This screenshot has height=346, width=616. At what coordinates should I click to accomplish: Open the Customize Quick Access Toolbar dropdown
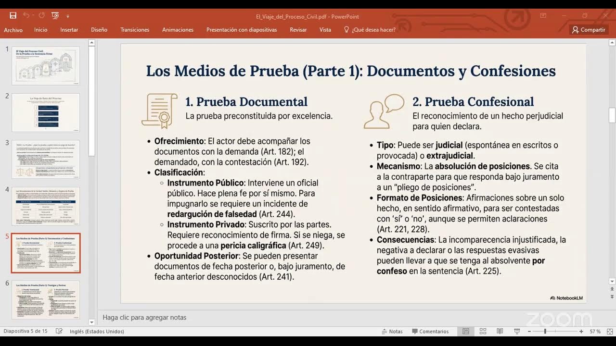(68, 16)
